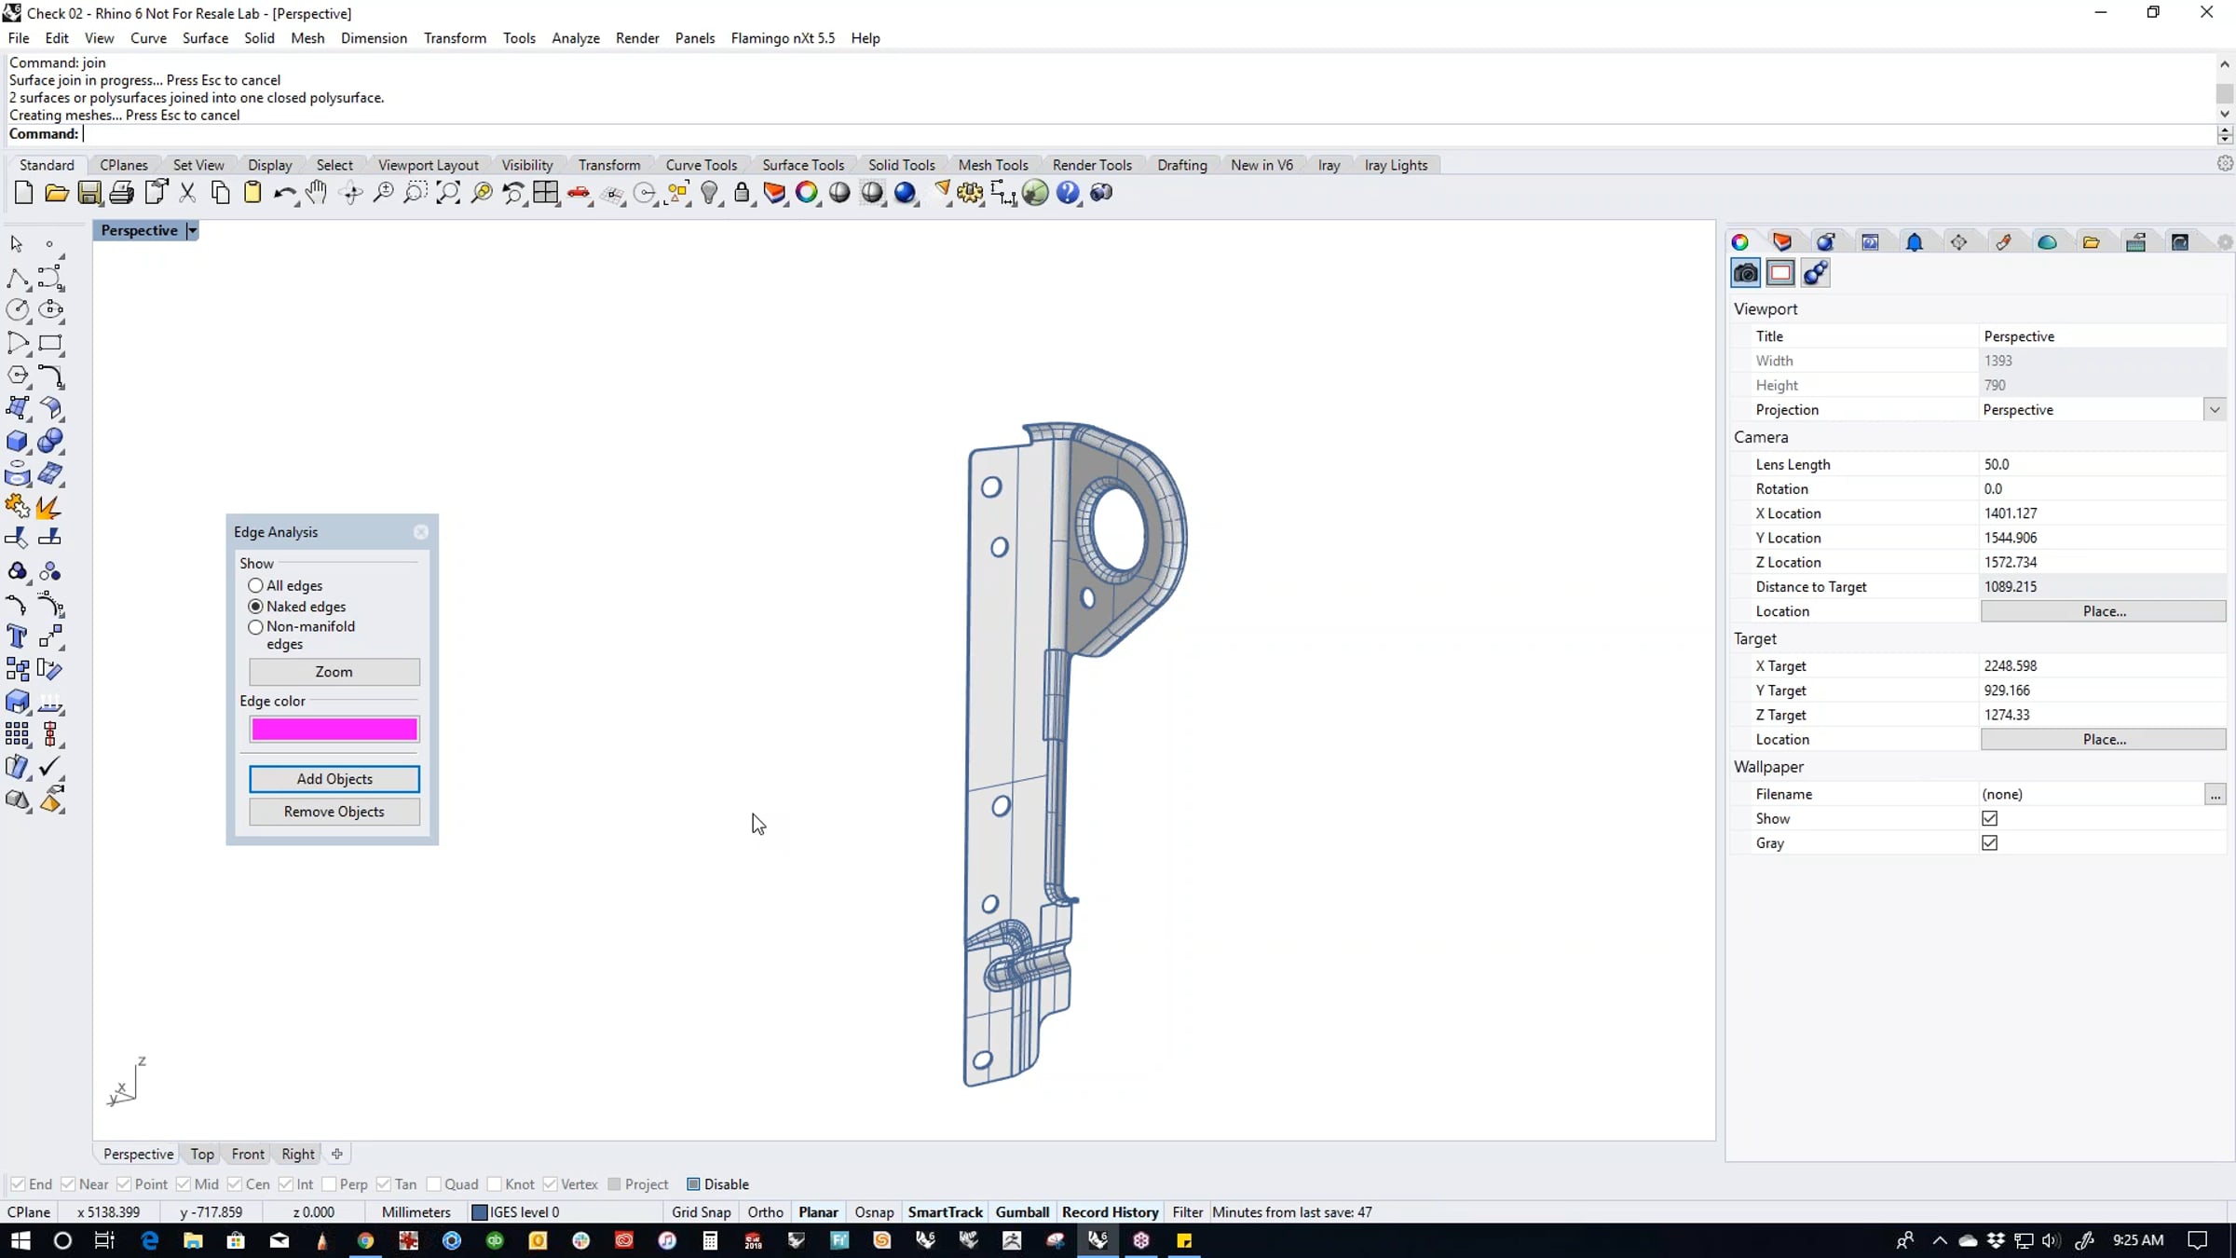
Task: Open the Options gear icon in toolbar
Action: [970, 193]
